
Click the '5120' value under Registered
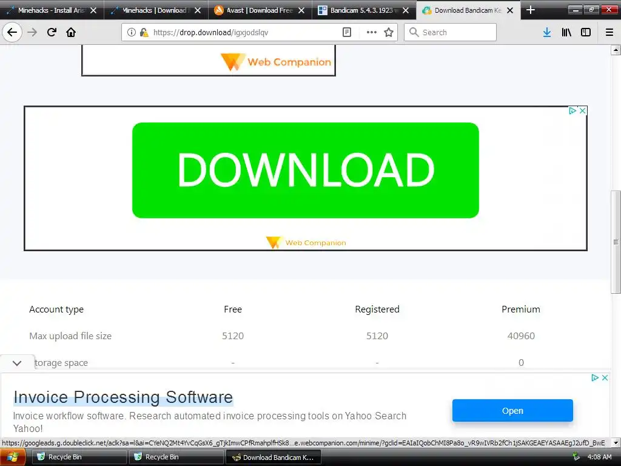pos(377,336)
